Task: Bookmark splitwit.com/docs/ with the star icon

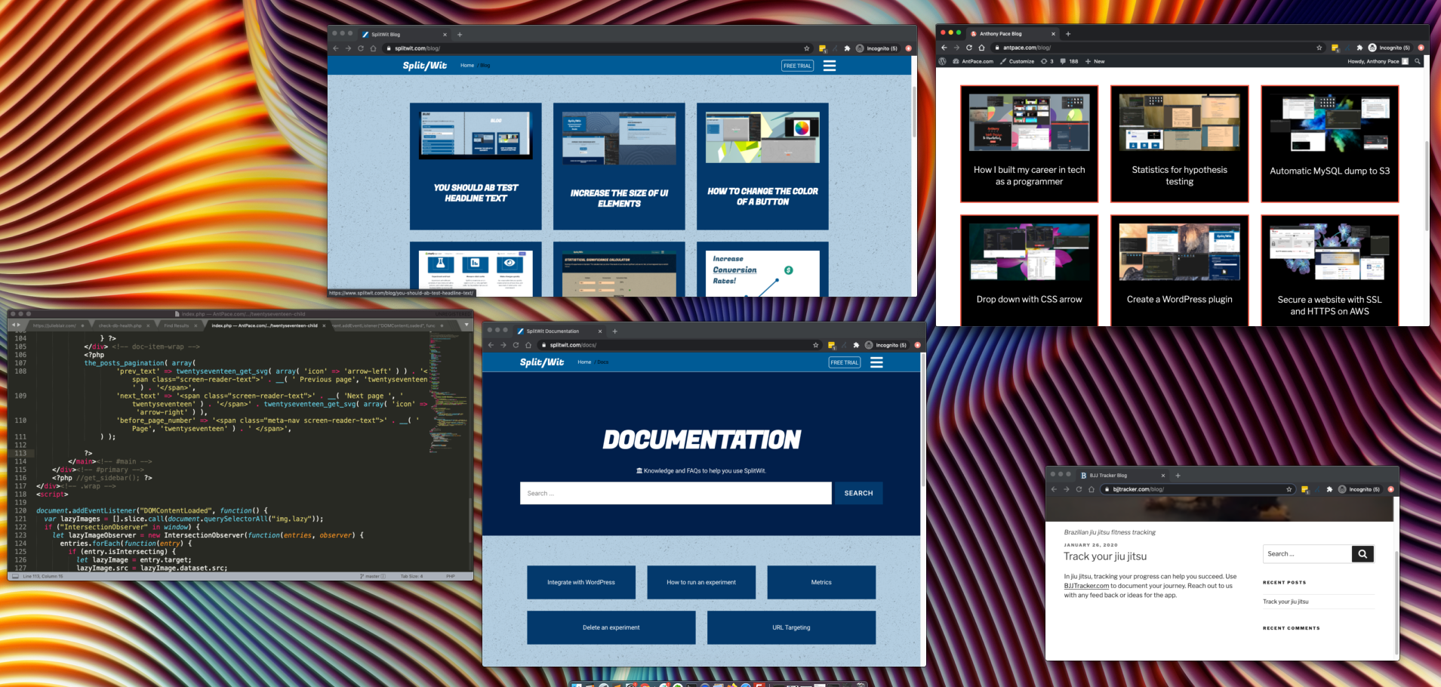Action: (x=815, y=345)
